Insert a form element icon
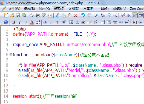Viewport: 144px width, 104px height. [x=109, y=22]
